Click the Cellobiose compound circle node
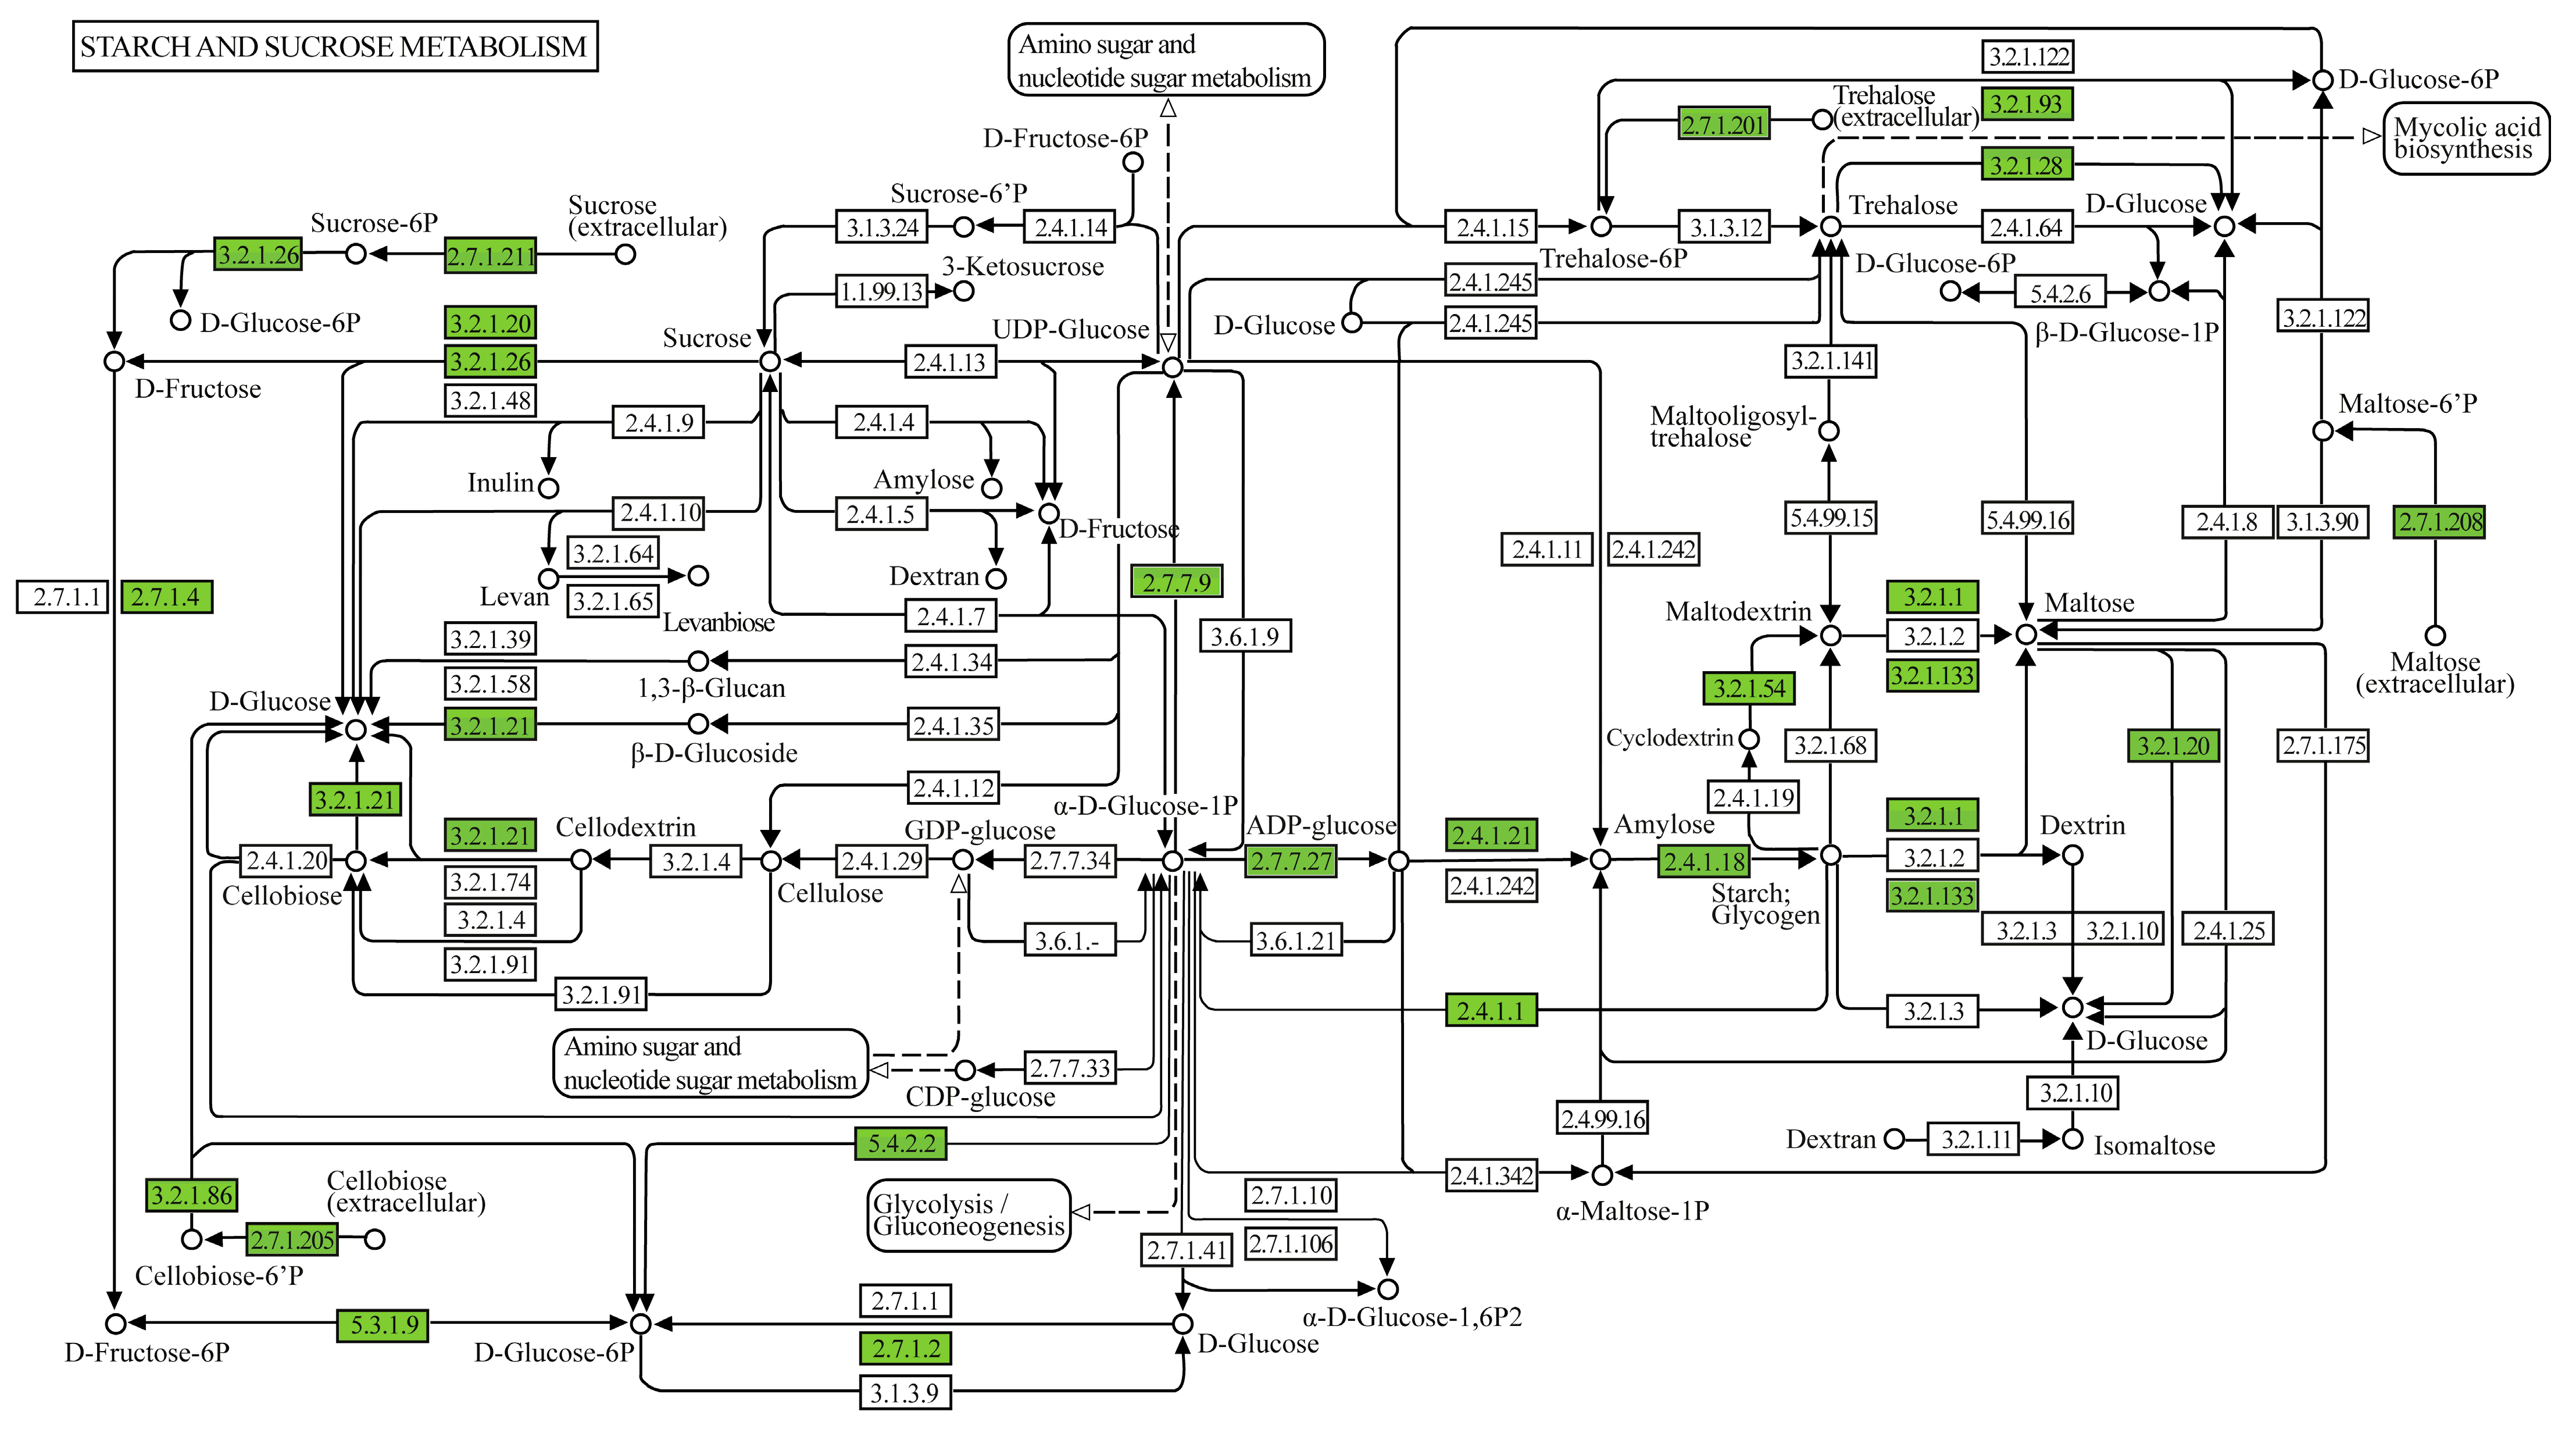This screenshot has width=2576, height=1440. point(355,860)
